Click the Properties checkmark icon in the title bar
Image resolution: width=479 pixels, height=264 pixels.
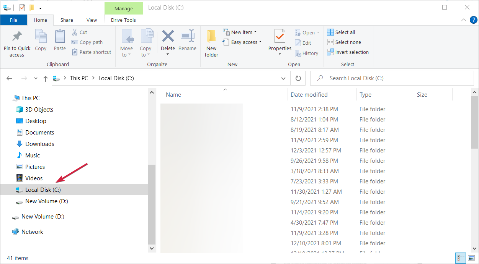pos(22,8)
